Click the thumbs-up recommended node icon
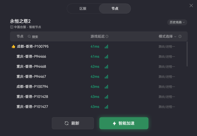The image size is (197, 136). click(x=14, y=46)
